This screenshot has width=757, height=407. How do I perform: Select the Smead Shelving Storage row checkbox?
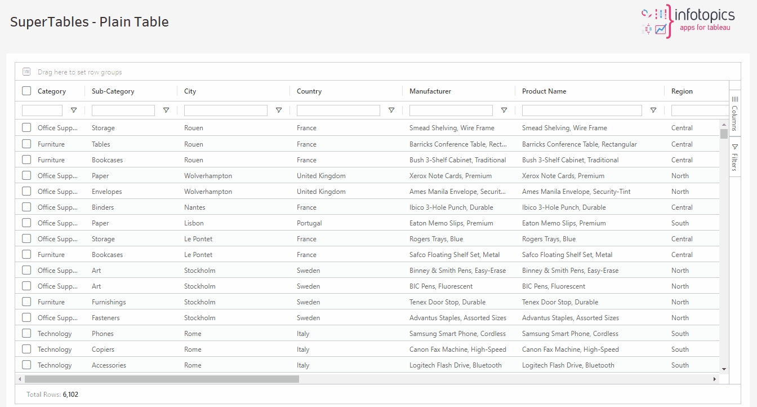point(26,128)
